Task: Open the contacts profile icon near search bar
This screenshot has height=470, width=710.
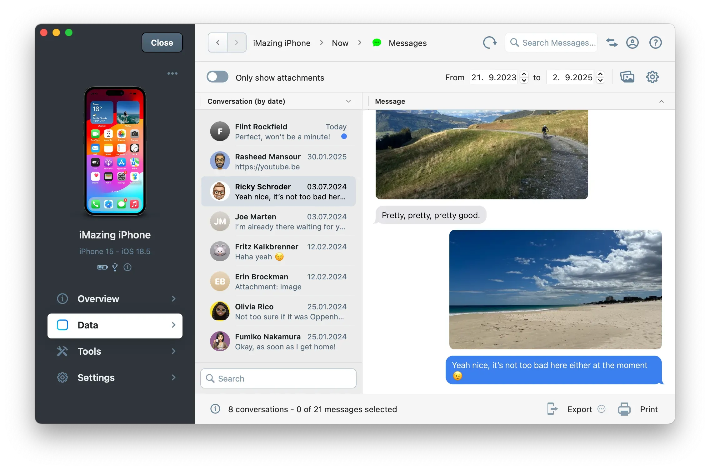Action: pyautogui.click(x=632, y=42)
